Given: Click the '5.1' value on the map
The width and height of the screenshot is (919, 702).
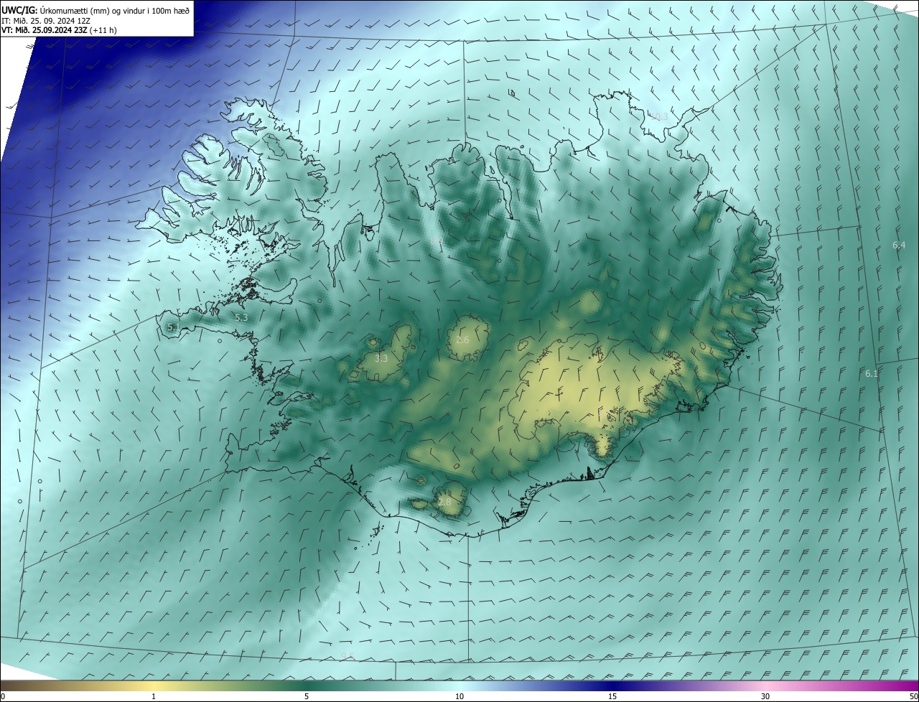Looking at the screenshot, I should tap(173, 327).
